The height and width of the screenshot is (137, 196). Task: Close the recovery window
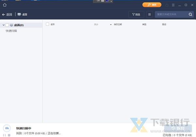point(192,5)
